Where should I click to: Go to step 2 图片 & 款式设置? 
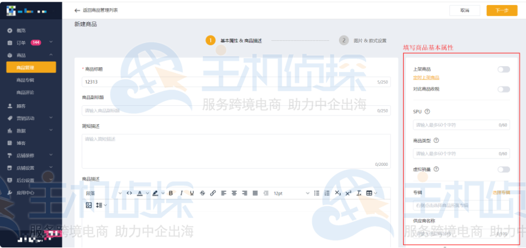363,41
